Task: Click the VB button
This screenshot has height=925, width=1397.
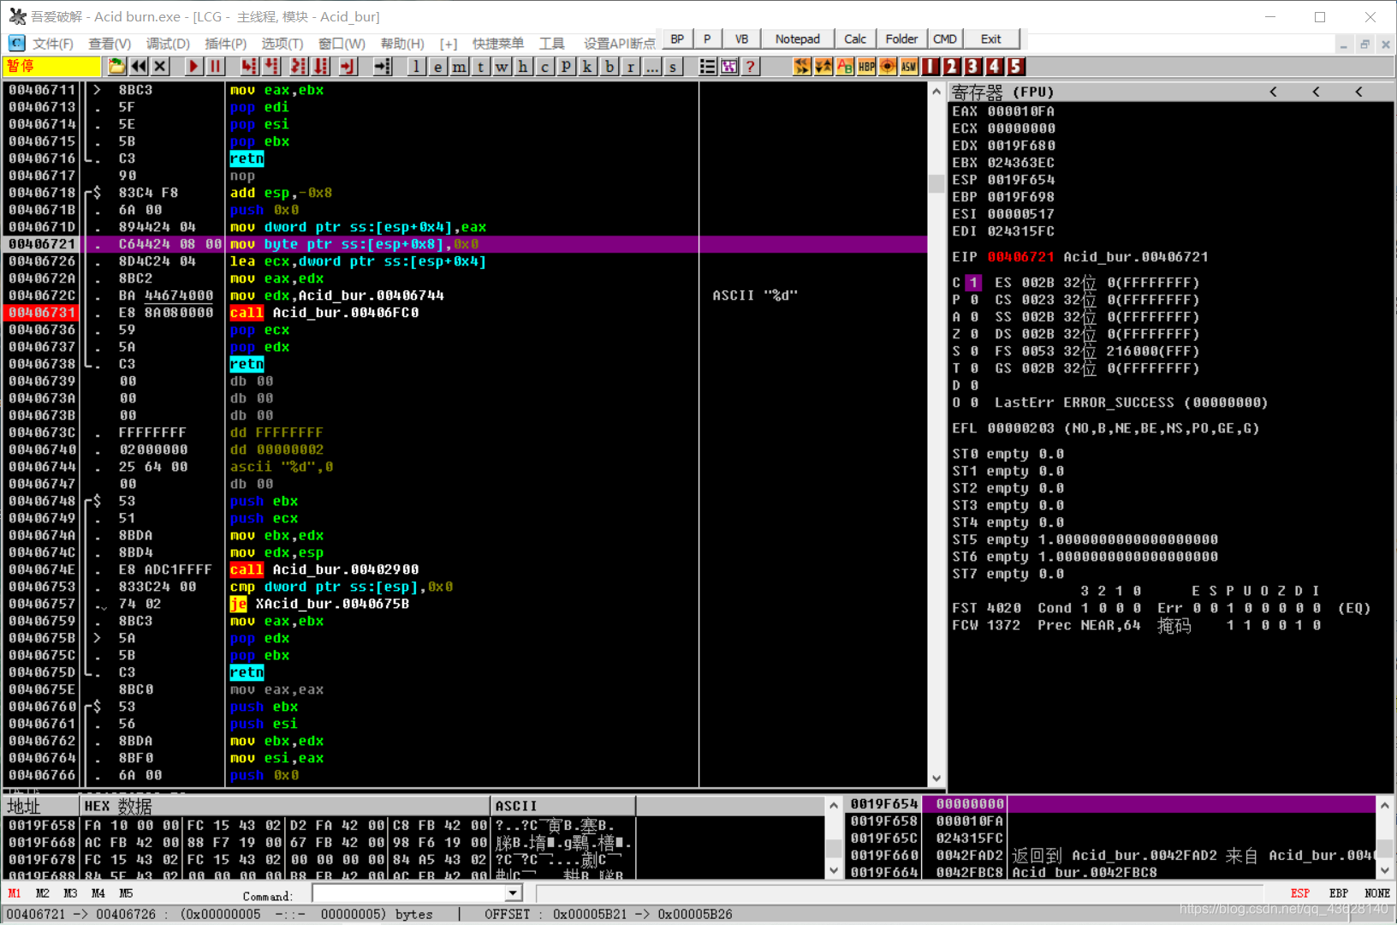Action: [741, 39]
